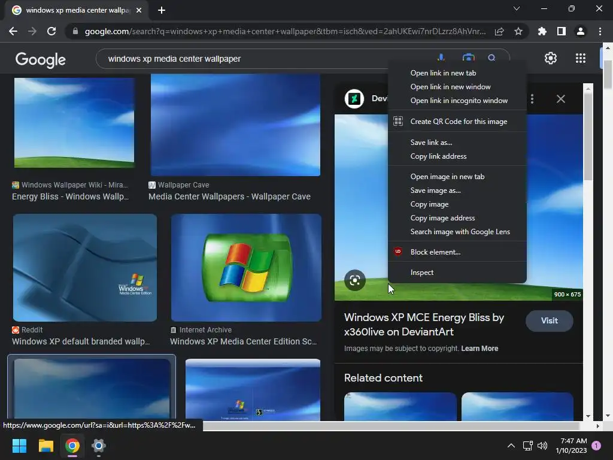Open the taskbar clock showing 7:47 AM
This screenshot has width=613, height=460.
point(571,446)
